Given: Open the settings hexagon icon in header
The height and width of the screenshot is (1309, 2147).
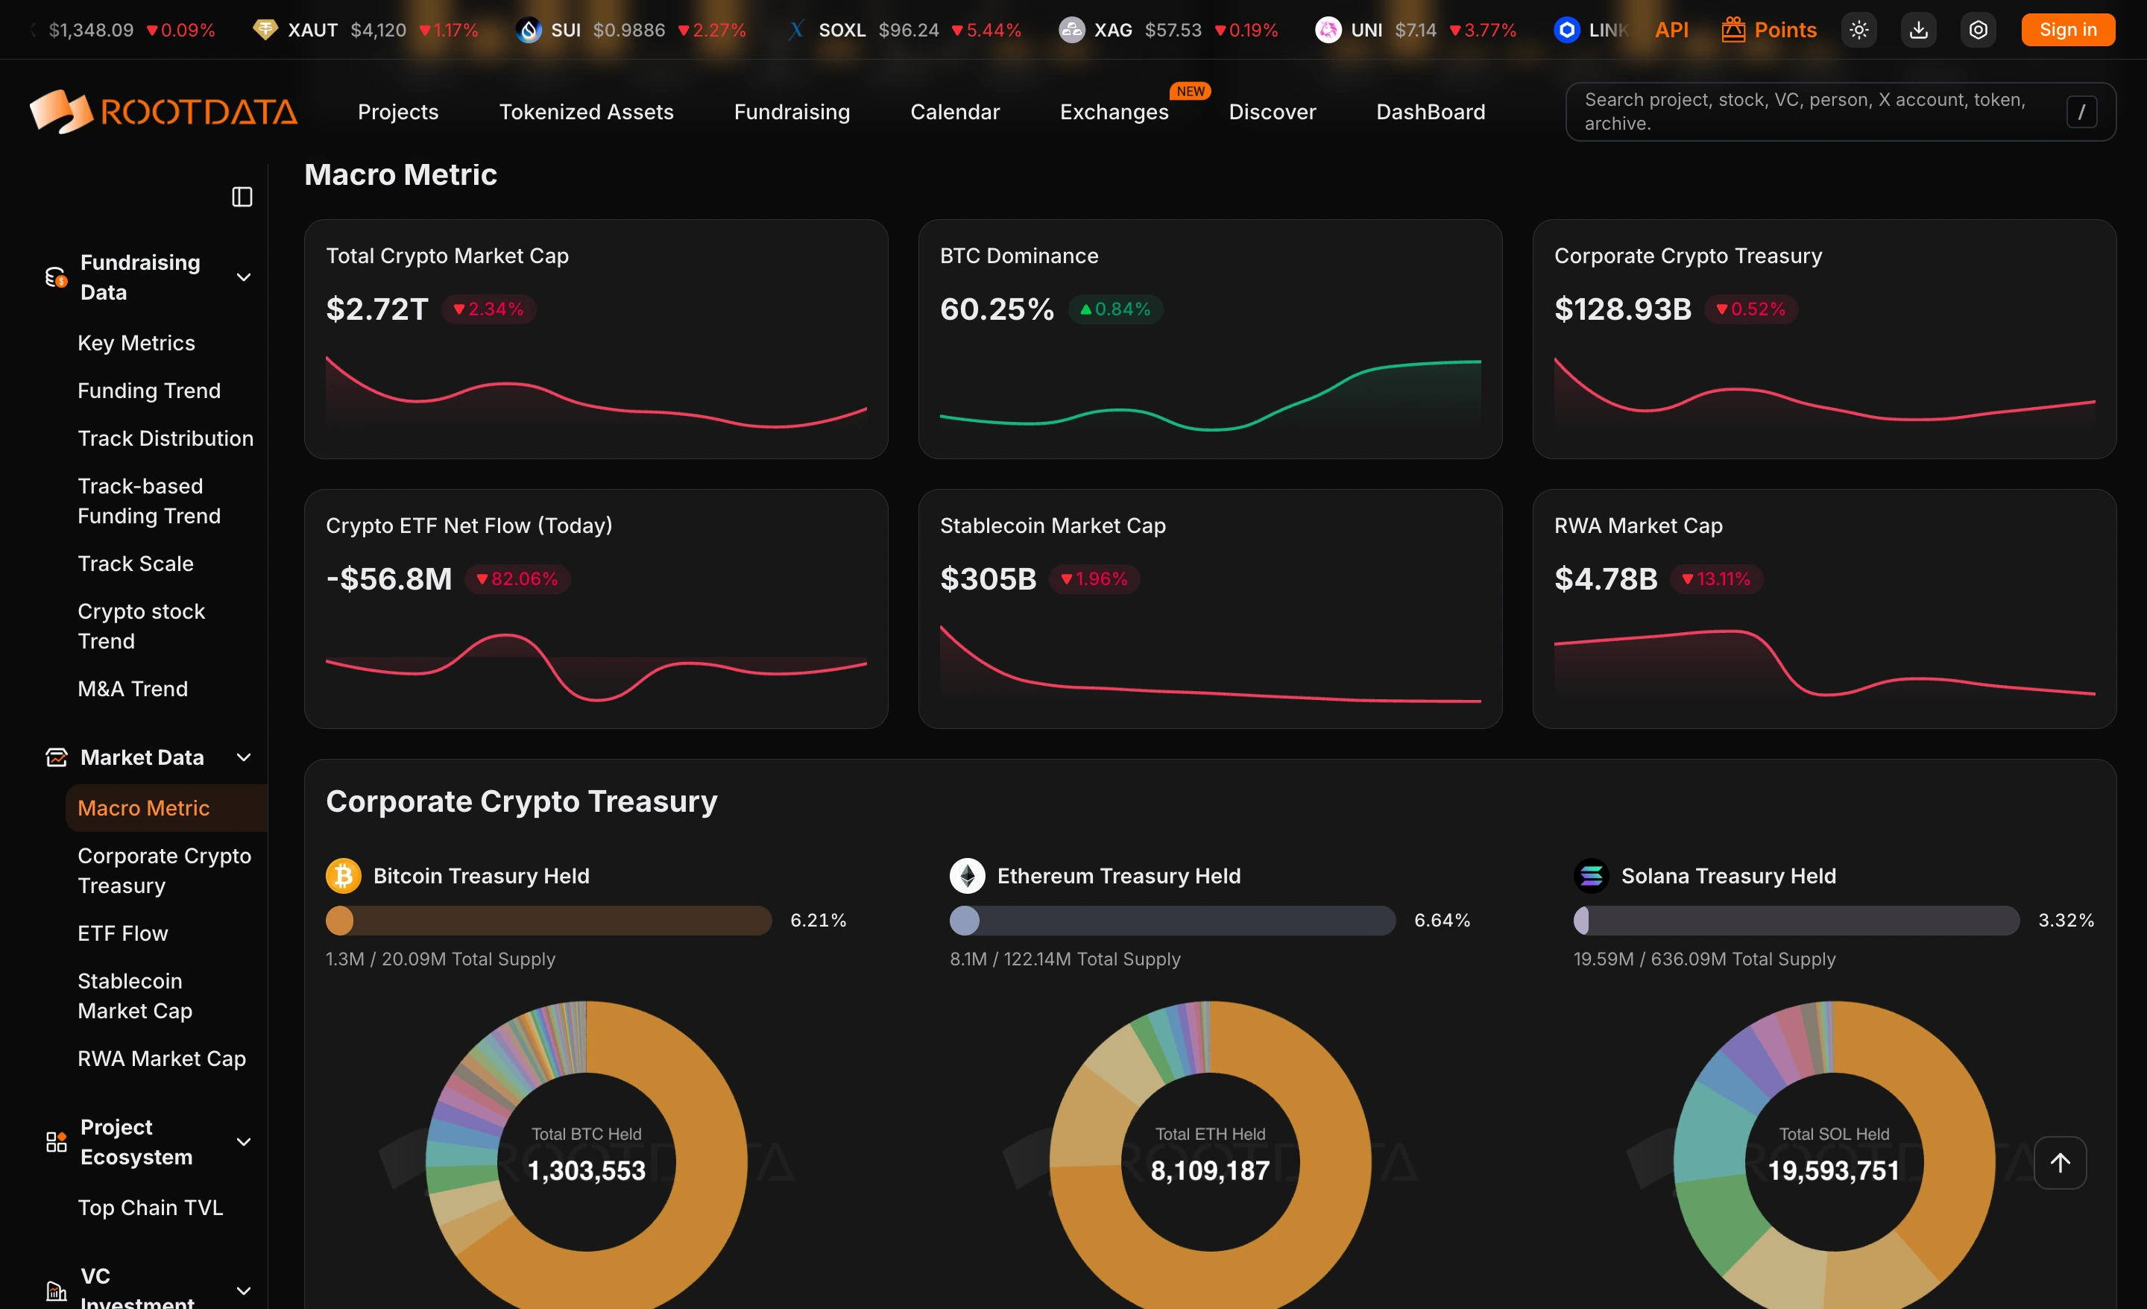Looking at the screenshot, I should coord(1979,30).
